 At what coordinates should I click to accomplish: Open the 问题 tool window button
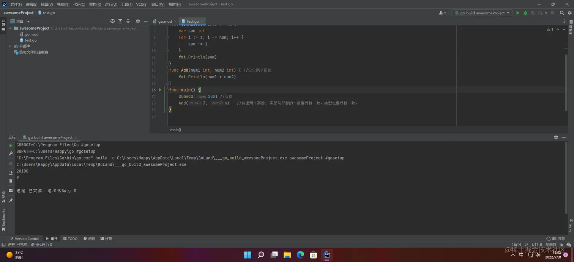point(89,239)
